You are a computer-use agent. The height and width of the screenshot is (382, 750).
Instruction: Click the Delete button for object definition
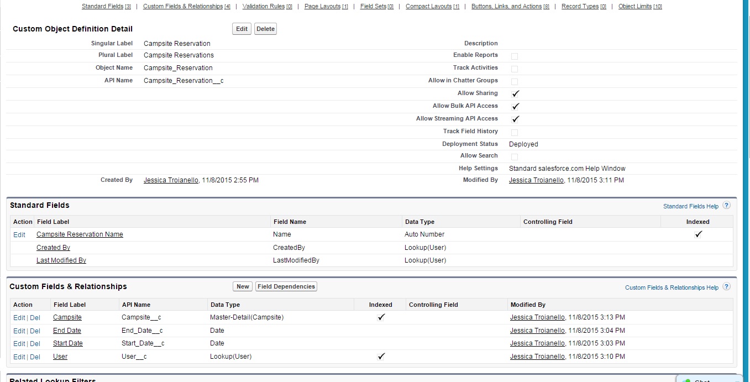[x=265, y=29]
